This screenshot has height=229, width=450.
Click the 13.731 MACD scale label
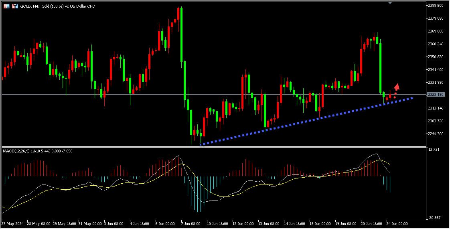434,150
